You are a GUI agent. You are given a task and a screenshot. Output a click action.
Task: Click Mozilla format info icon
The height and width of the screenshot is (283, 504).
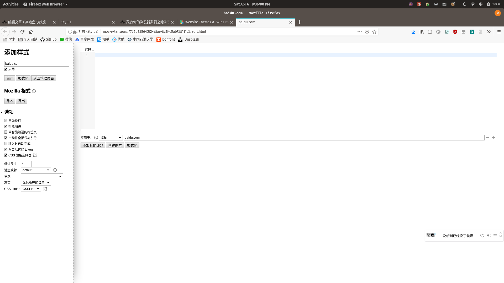(x=34, y=91)
